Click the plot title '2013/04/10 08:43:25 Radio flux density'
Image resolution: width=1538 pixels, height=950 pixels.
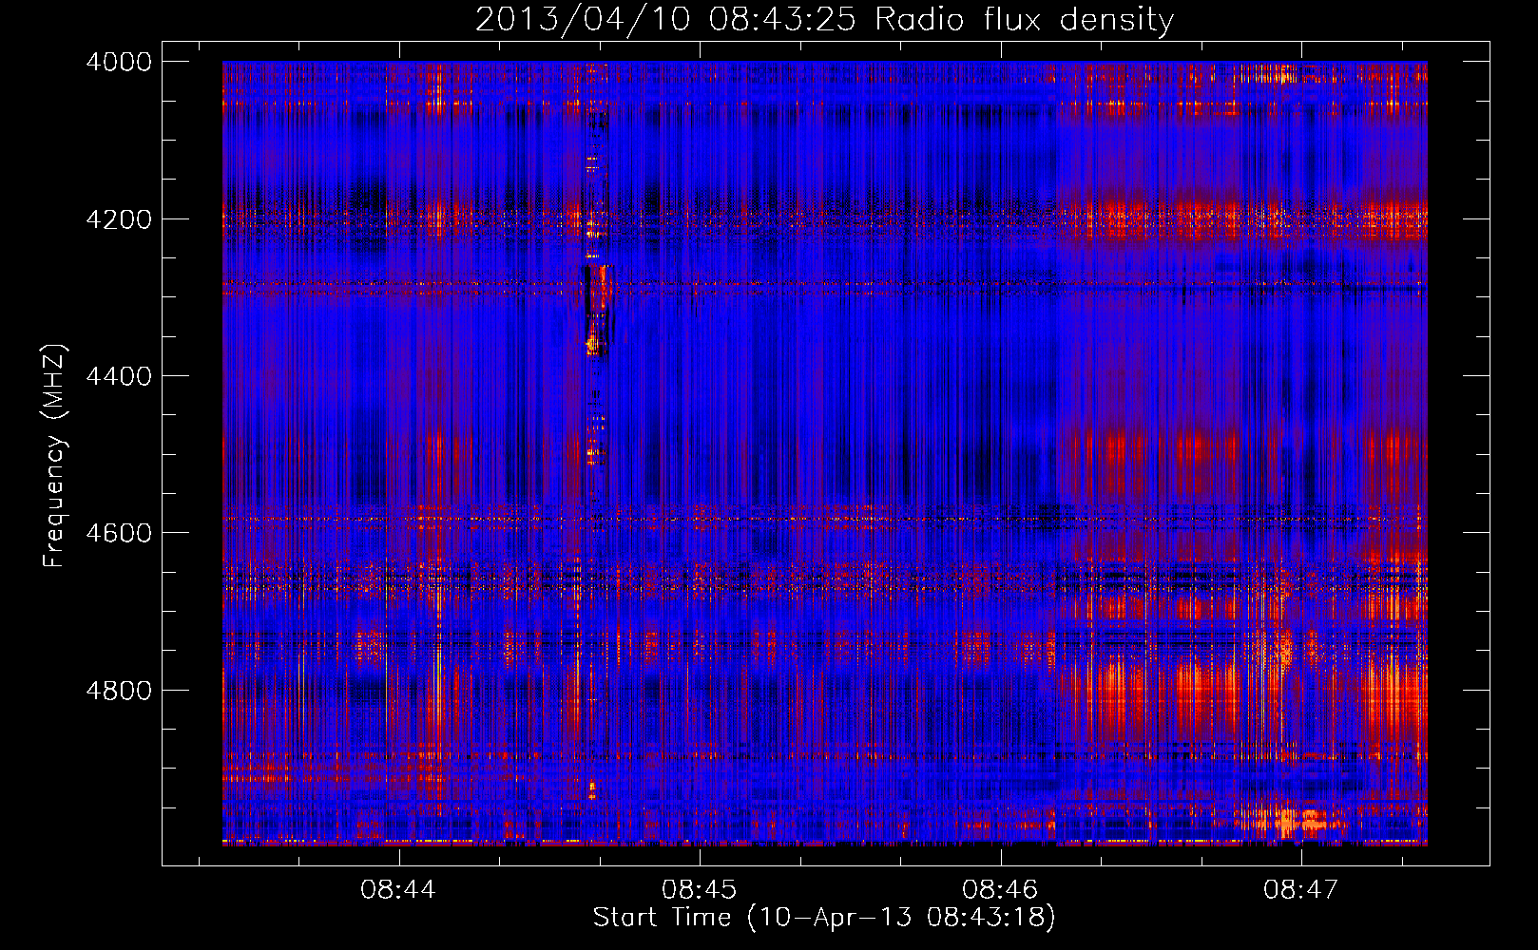click(824, 19)
